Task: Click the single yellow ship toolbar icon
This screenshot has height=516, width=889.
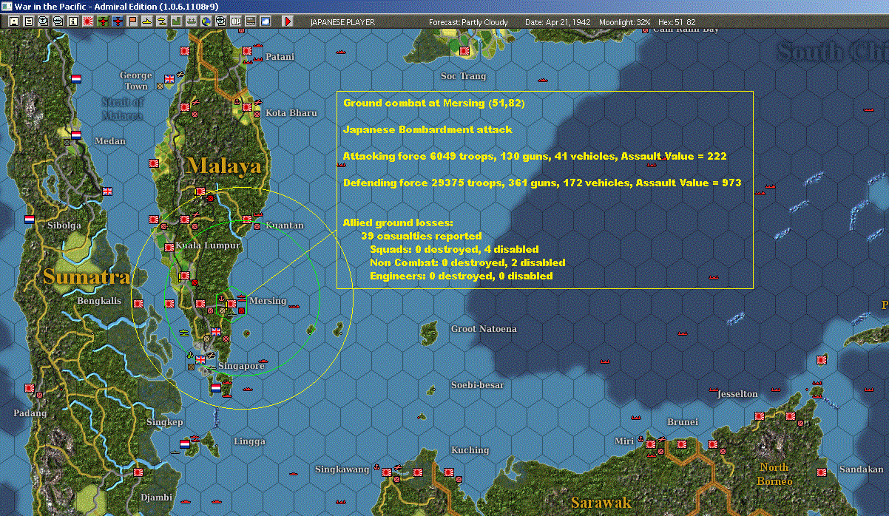Action: click(147, 21)
